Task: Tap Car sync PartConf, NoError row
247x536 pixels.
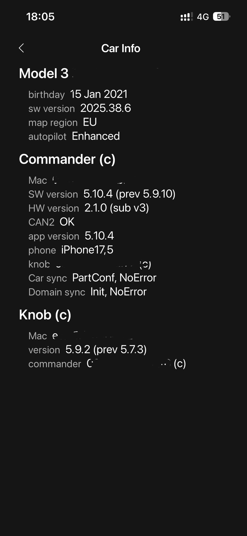Action: (92, 278)
